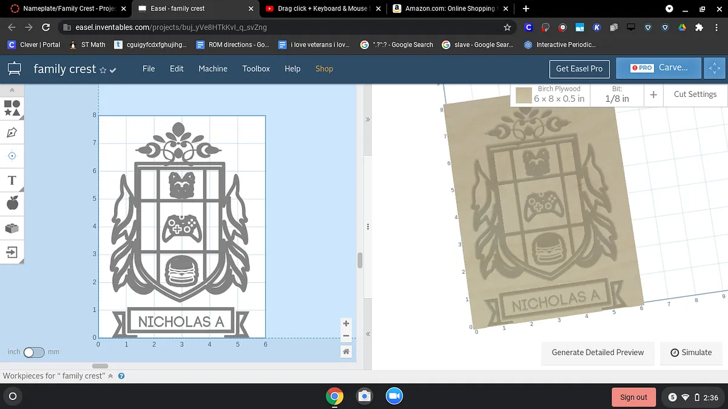Screen dimensions: 728x409
Task: Click Generate Detailed Preview button
Action: (598, 352)
